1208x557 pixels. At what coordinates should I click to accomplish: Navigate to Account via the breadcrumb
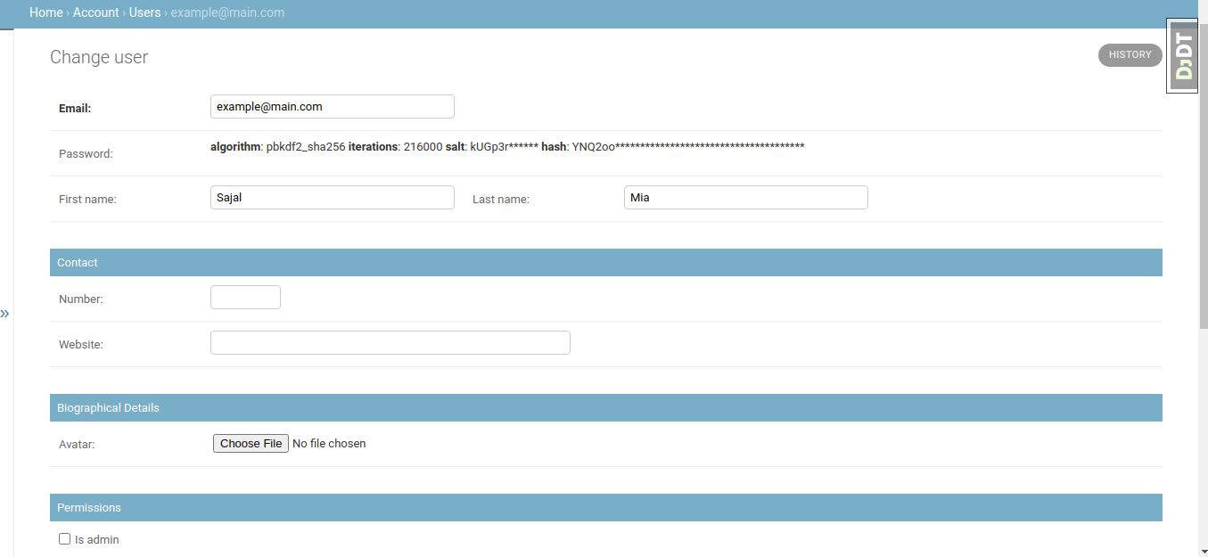click(95, 12)
